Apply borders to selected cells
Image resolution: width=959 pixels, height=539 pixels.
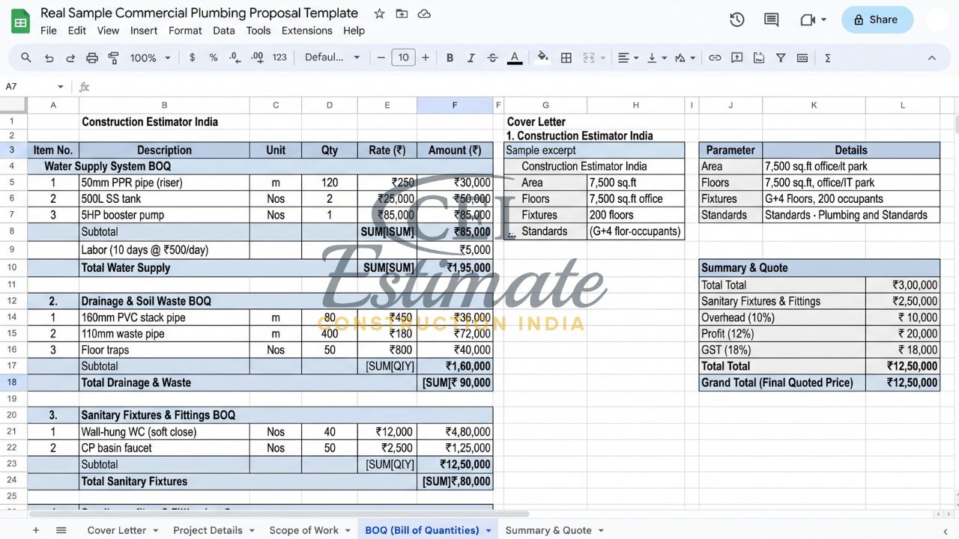(566, 57)
